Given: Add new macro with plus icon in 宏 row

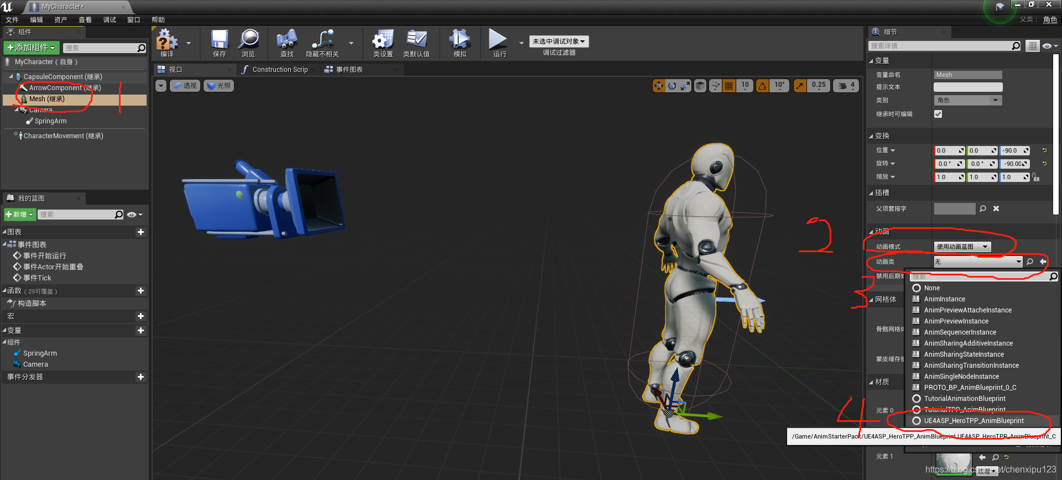Looking at the screenshot, I should tap(140, 316).
